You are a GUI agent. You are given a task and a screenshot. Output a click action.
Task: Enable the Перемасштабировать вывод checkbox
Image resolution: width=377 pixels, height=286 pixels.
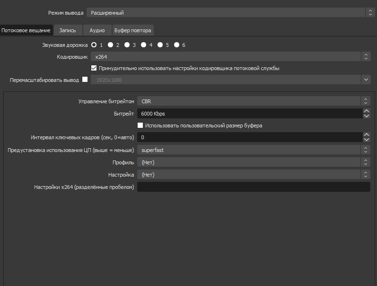tap(85, 80)
